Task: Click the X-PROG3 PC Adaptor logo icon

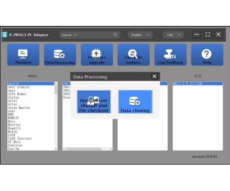Action: click(x=5, y=35)
